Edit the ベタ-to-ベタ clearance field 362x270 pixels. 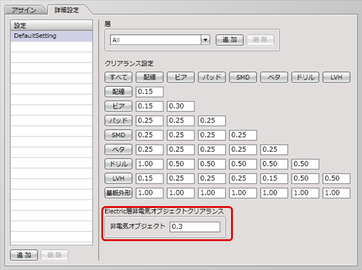(274, 149)
